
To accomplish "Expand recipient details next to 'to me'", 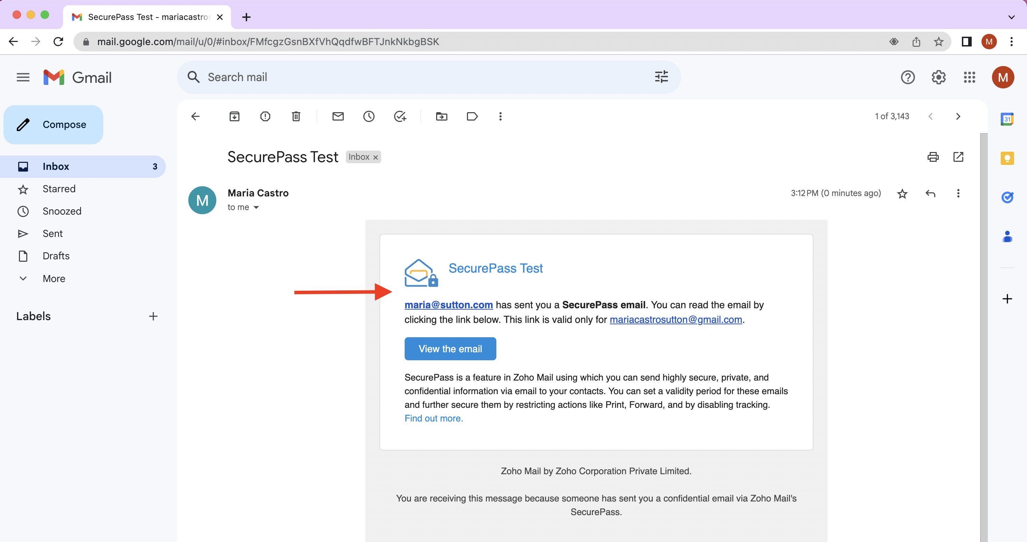I will pyautogui.click(x=256, y=207).
